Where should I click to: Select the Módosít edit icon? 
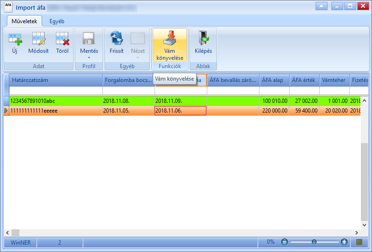pyautogui.click(x=39, y=39)
